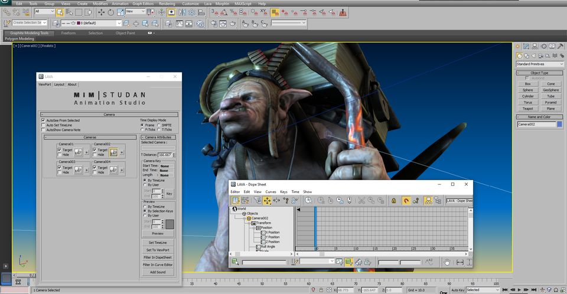
Task: Select the Move Keys tool in Dope Sheet
Action: pyautogui.click(x=267, y=201)
